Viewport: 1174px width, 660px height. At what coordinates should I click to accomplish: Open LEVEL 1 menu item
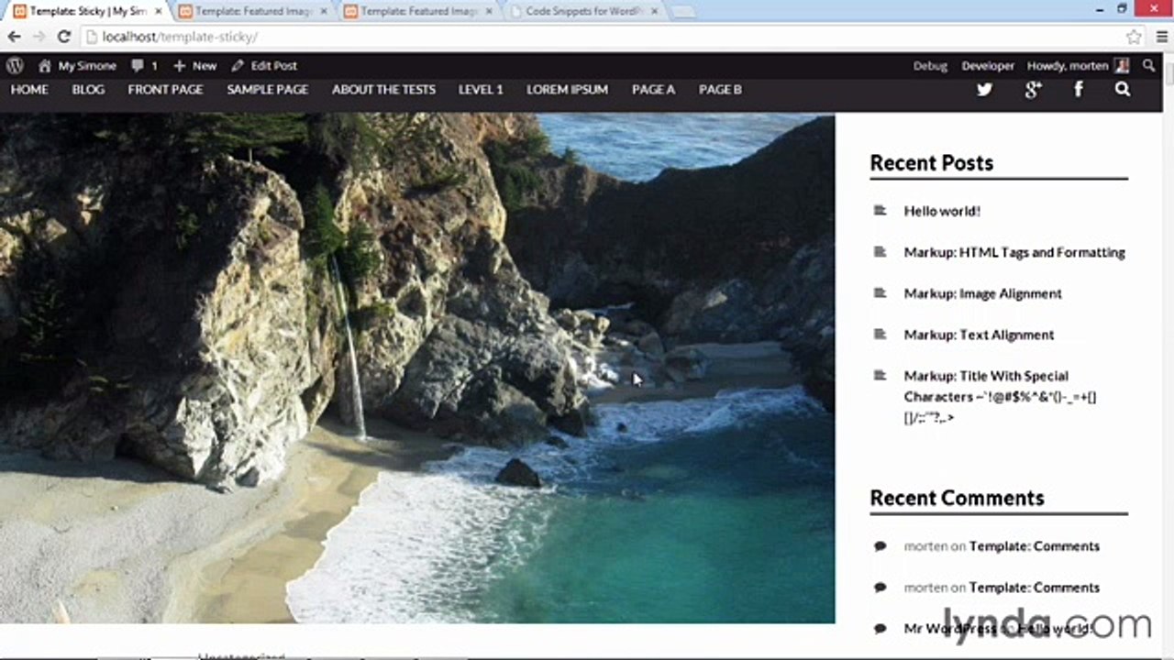click(481, 90)
